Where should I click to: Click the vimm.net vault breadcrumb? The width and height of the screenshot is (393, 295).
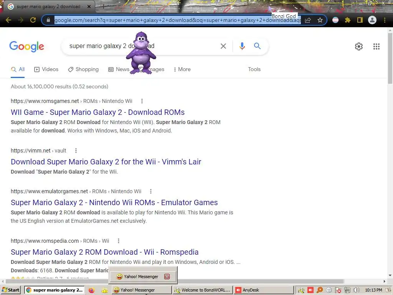(38, 151)
